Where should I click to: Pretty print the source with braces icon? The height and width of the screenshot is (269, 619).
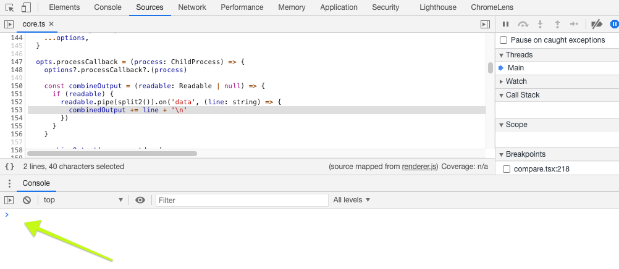coord(9,167)
